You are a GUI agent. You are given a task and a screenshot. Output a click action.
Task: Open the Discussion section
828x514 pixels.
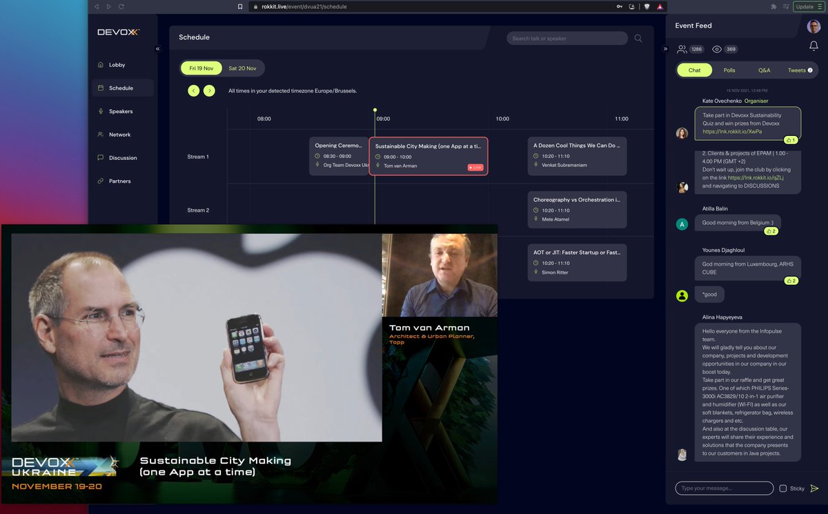[122, 158]
